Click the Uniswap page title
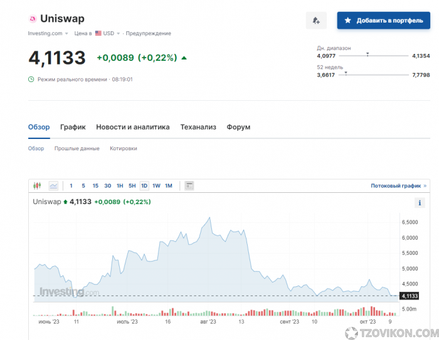The image size is (439, 340). click(62, 19)
